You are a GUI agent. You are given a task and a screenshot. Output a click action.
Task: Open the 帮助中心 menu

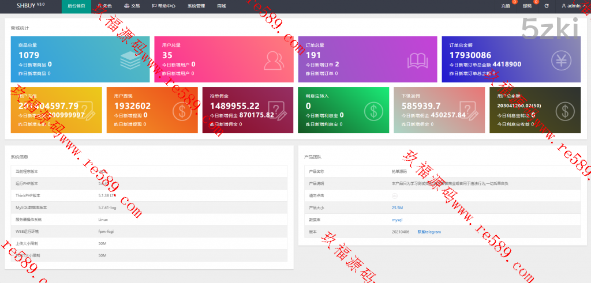pyautogui.click(x=163, y=6)
